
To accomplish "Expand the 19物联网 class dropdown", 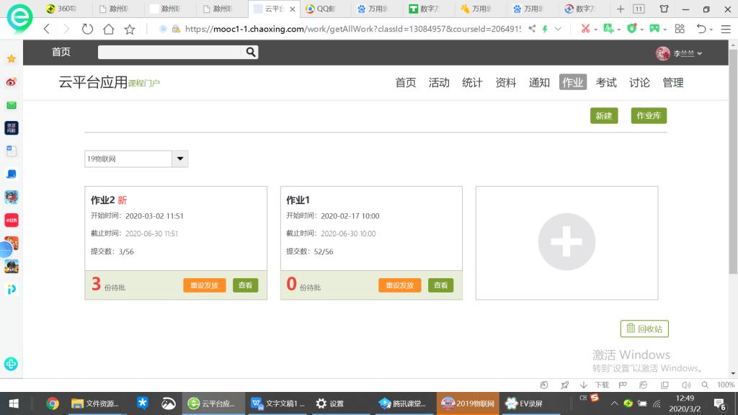I will click(x=179, y=159).
